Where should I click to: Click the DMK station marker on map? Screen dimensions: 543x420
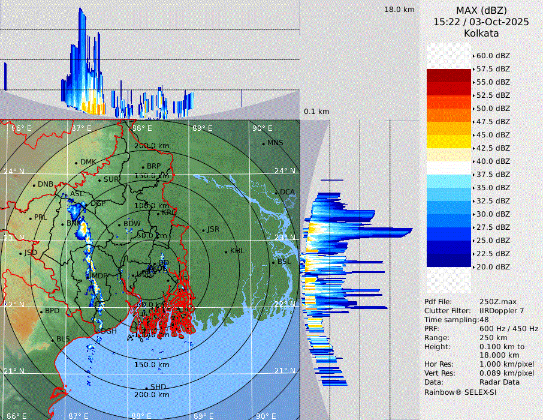pyautogui.click(x=77, y=163)
